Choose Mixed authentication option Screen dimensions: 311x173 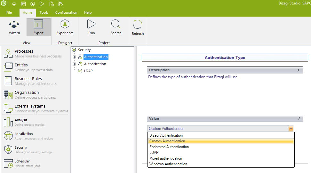click(221, 158)
